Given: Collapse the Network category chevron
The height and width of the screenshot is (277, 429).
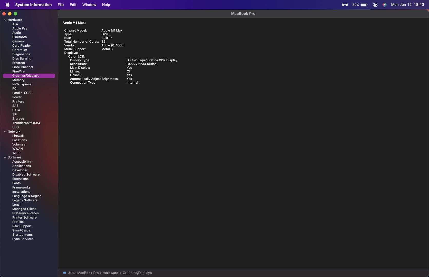Looking at the screenshot, I should [x=5, y=132].
